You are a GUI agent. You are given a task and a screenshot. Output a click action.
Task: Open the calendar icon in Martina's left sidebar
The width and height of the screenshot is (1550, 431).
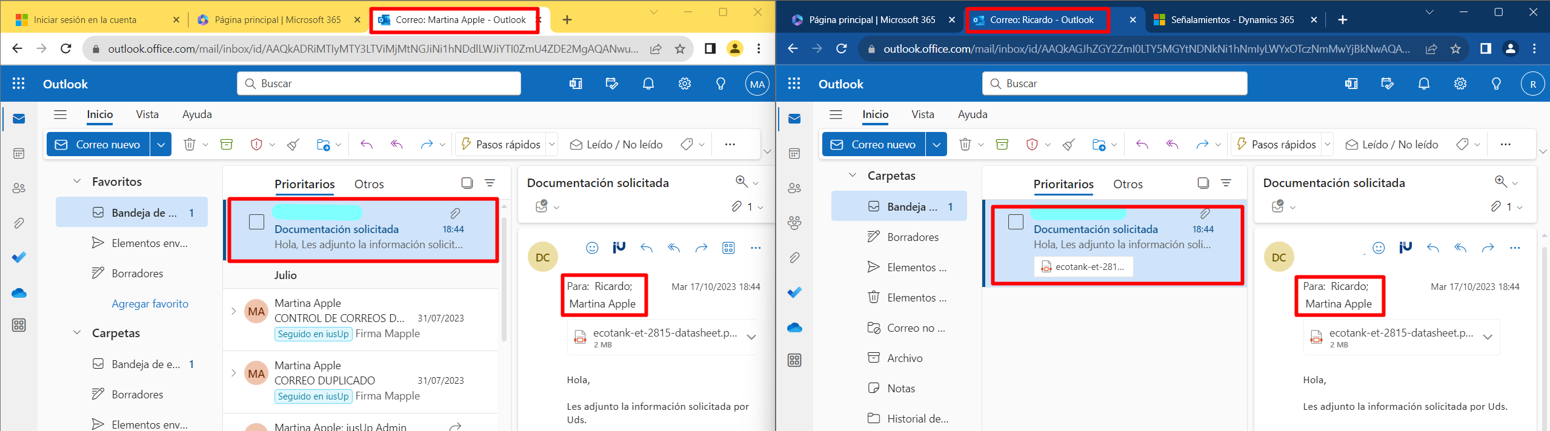click(x=19, y=154)
